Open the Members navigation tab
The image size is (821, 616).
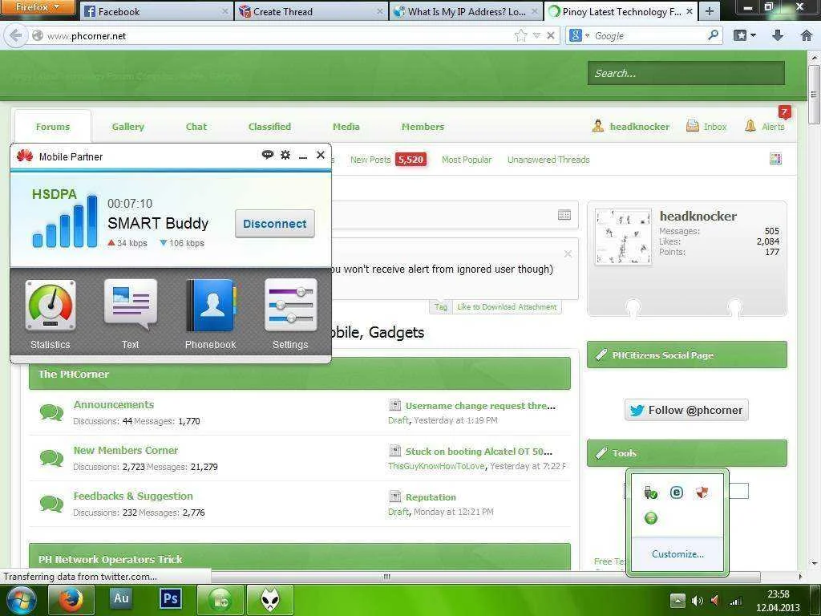click(423, 126)
